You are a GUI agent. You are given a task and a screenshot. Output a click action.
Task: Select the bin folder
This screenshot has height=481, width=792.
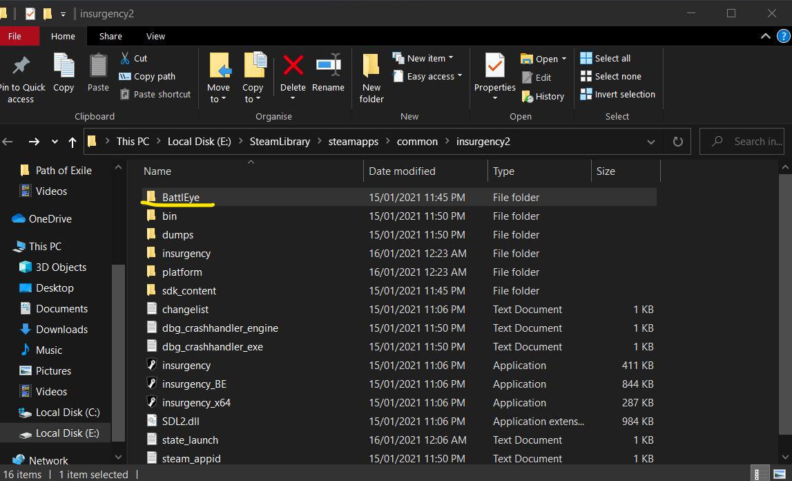point(169,216)
